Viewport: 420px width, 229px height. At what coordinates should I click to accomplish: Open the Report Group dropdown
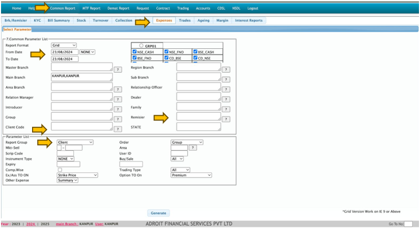click(75, 142)
